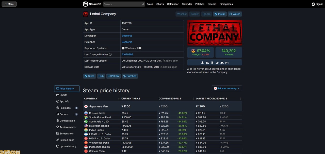325x154 pixels.
Task: Click the gamepad controller category icon
Action: point(227,62)
